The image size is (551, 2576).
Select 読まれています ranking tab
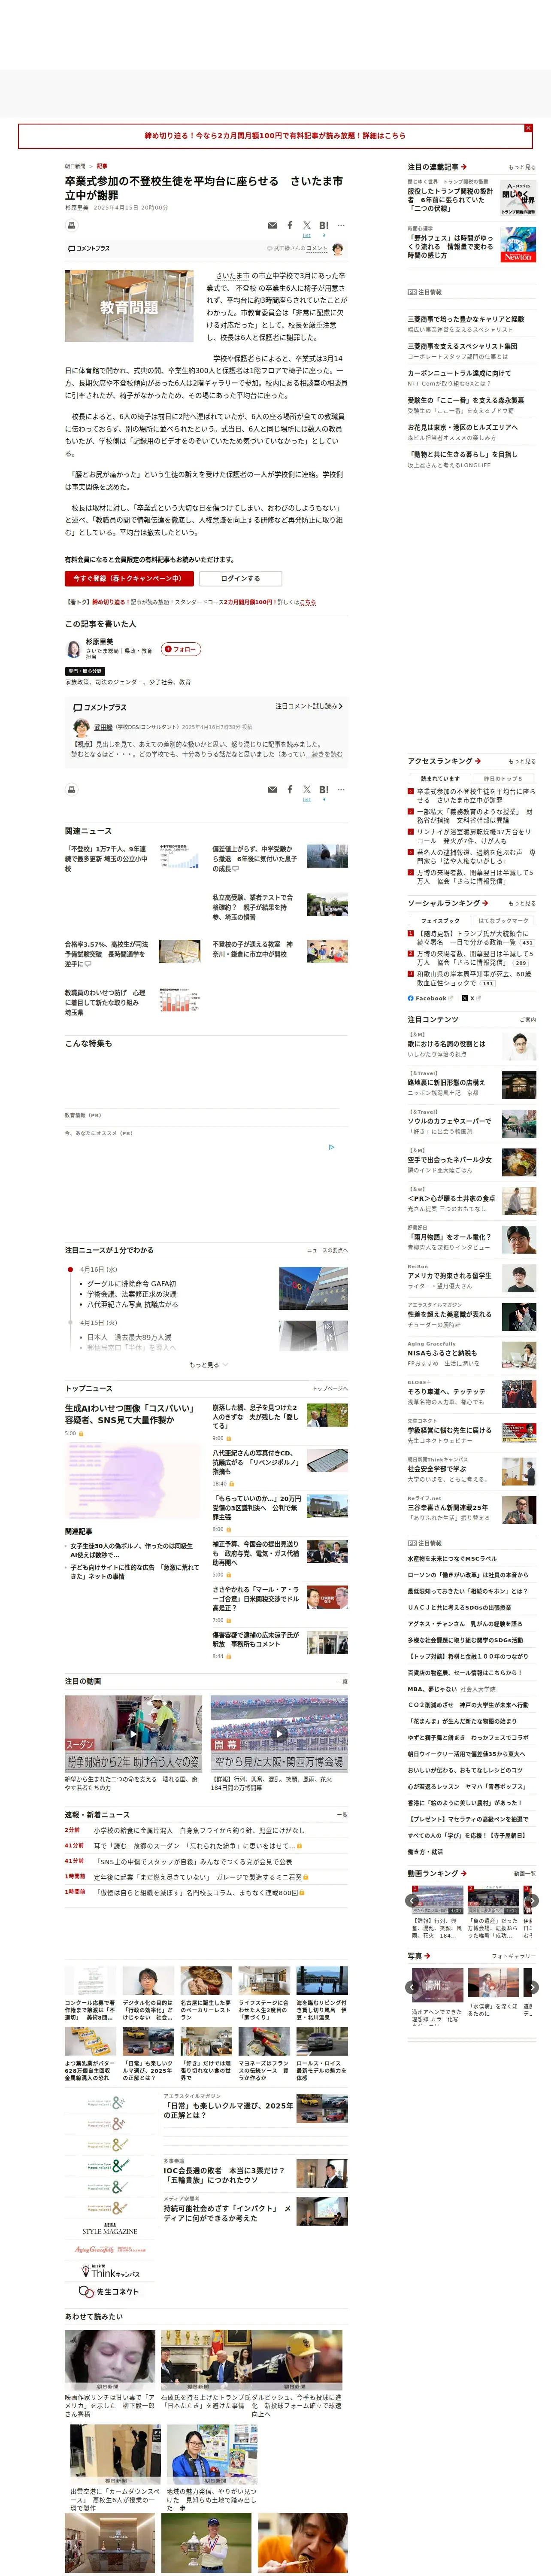coord(440,778)
